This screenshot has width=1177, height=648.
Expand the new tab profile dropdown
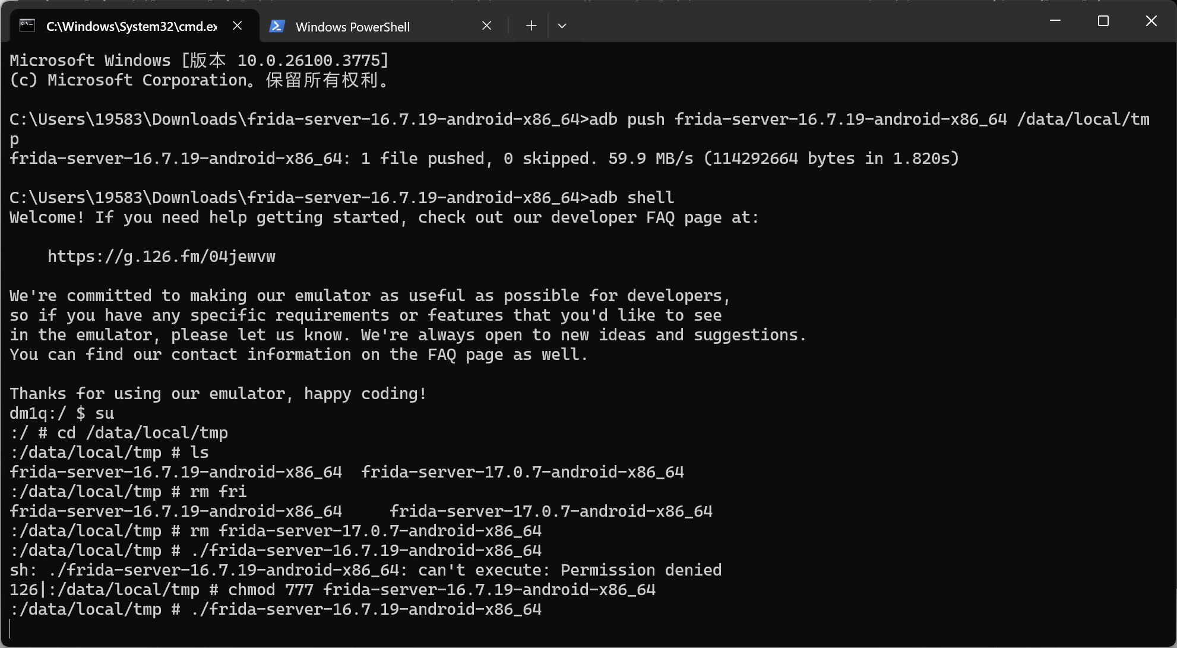point(562,26)
